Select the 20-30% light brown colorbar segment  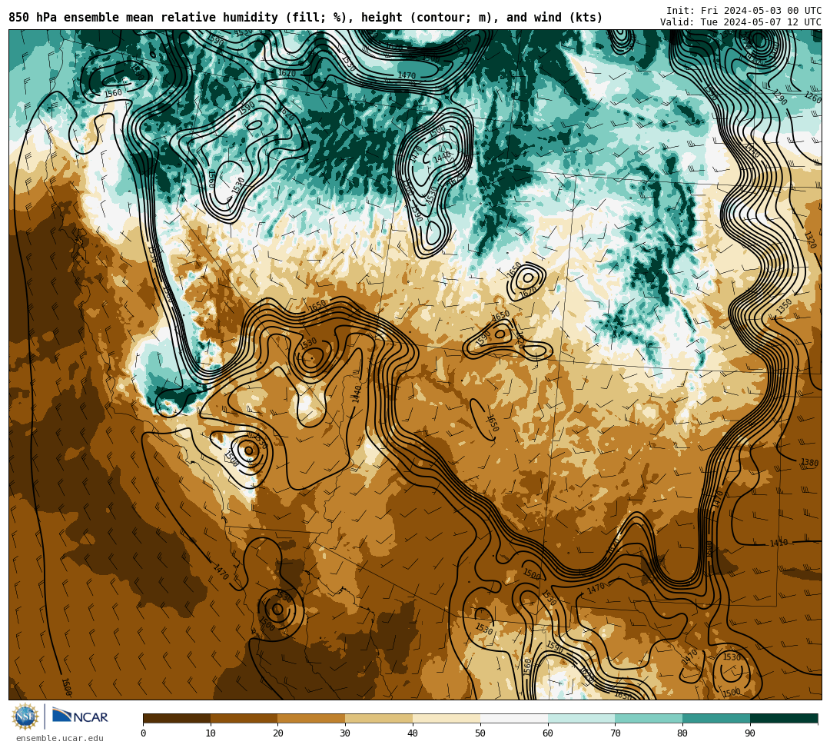pos(312,718)
